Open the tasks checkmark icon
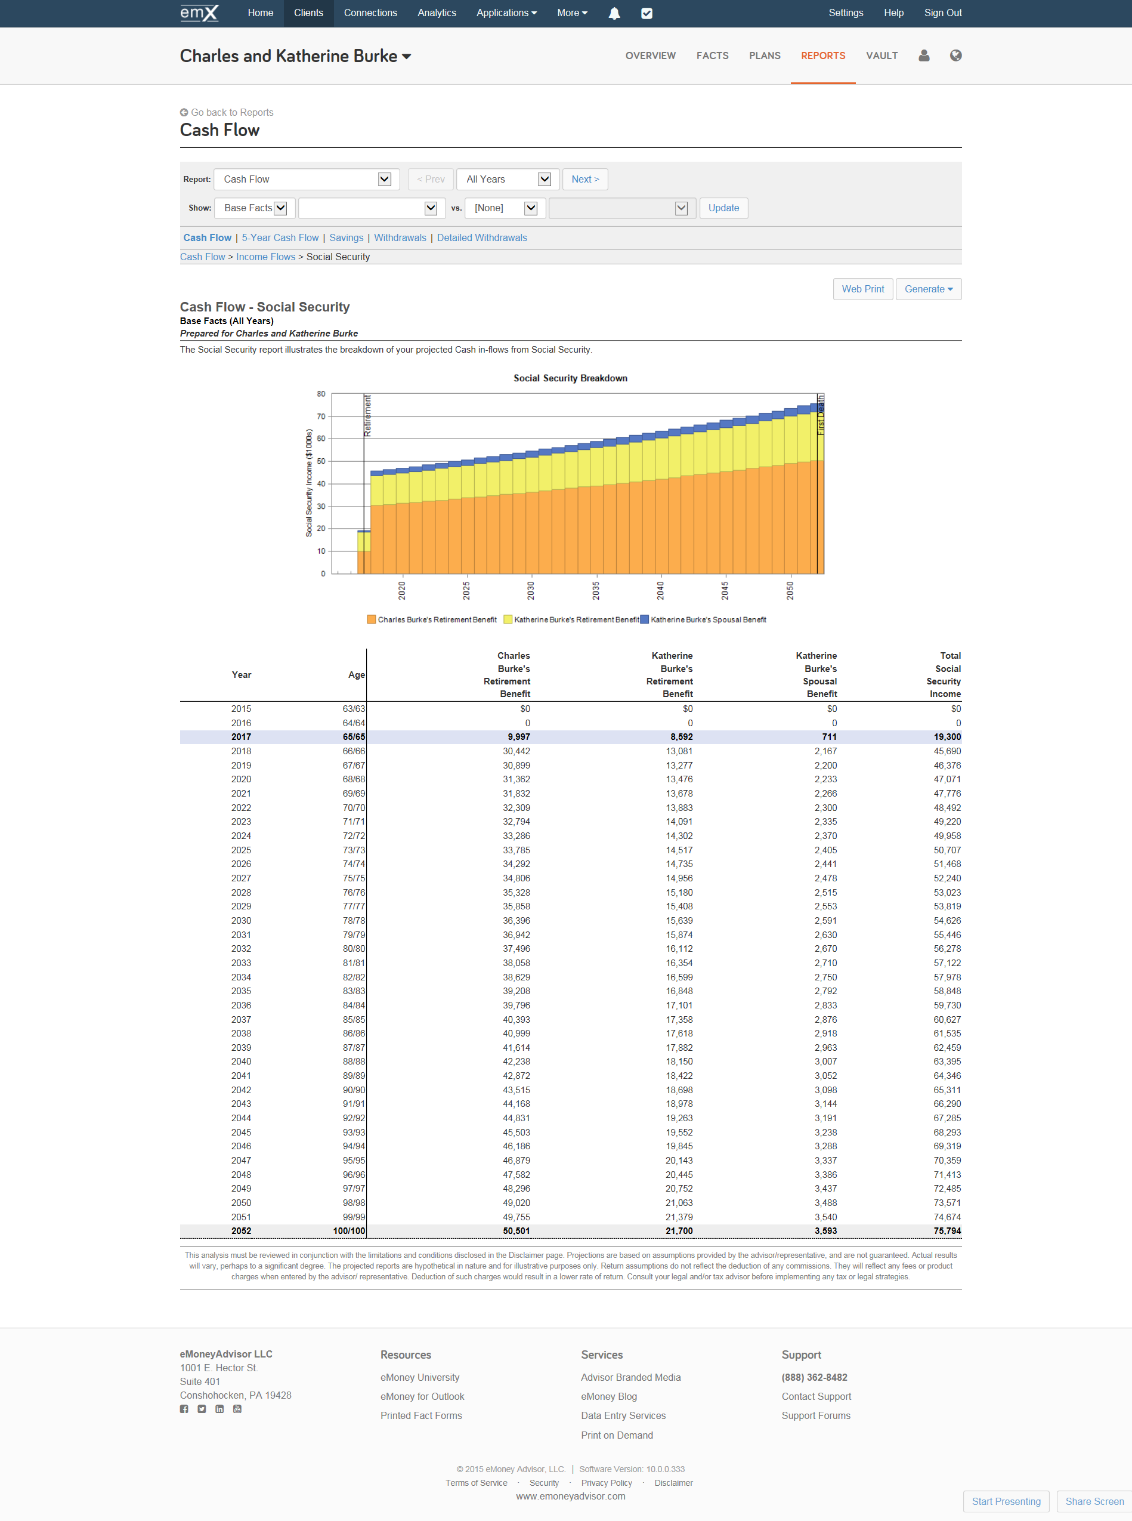The image size is (1132, 1521). click(x=646, y=13)
